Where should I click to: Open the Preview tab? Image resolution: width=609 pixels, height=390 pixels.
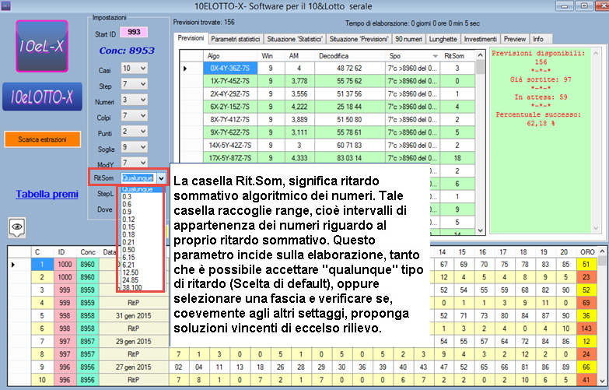tap(515, 39)
